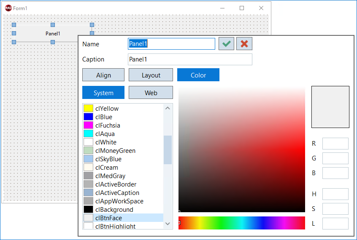Select clBackground system color
Screen dimensions: 357x240
click(x=123, y=209)
